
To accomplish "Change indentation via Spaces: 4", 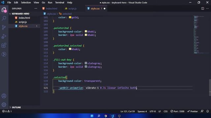I will click(142, 111).
